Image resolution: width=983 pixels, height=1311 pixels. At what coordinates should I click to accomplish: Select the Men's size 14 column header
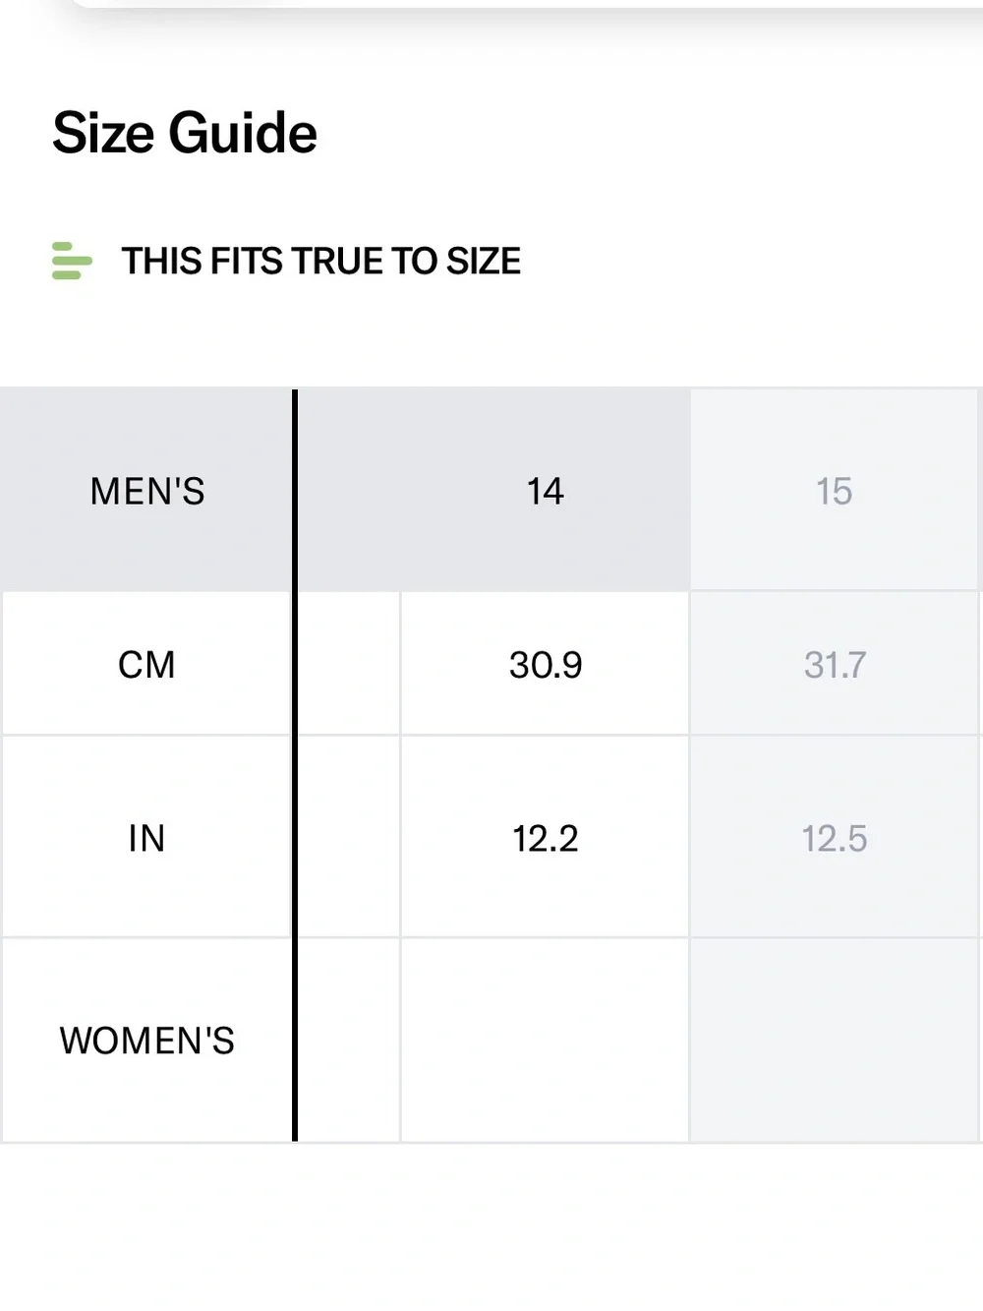coord(545,490)
